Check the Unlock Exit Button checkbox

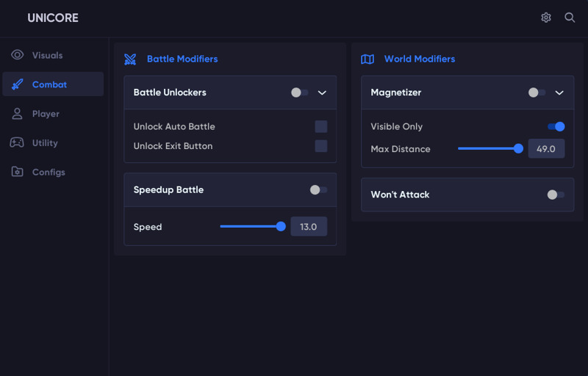321,146
